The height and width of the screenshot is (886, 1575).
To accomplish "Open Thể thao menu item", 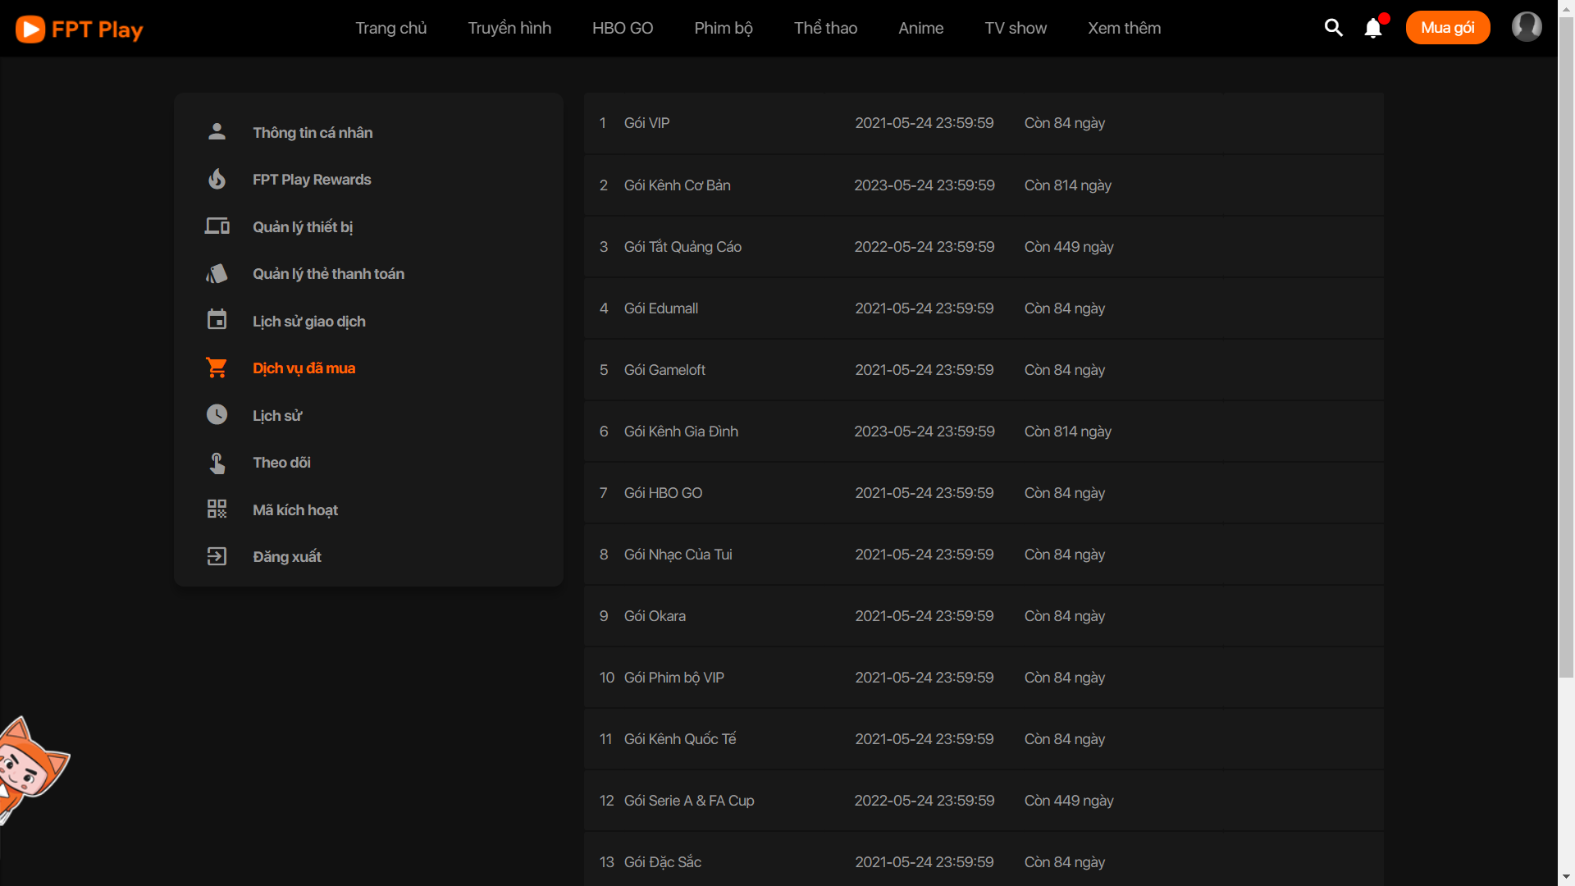I will click(x=825, y=28).
